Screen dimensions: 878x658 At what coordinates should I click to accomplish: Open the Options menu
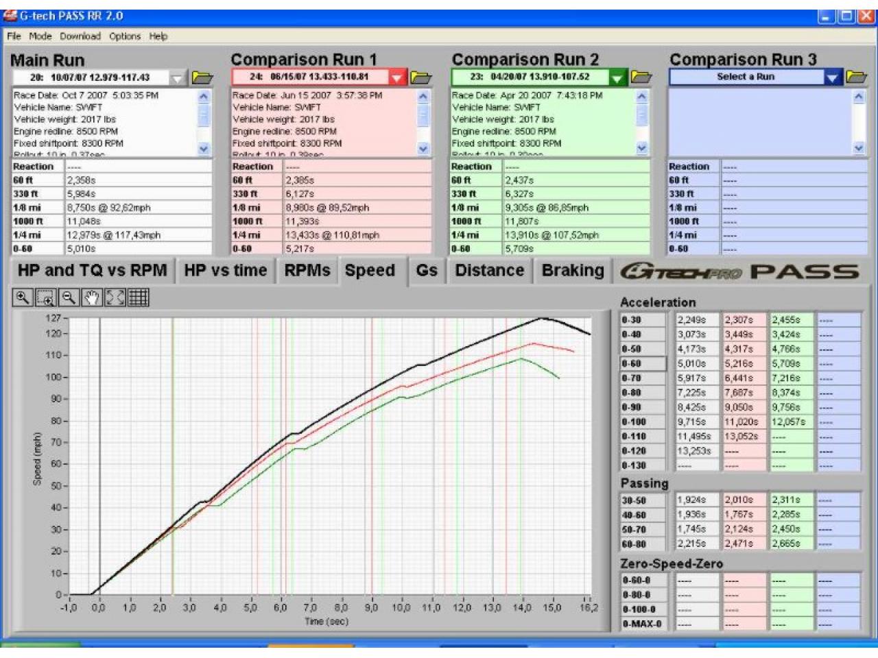[125, 36]
